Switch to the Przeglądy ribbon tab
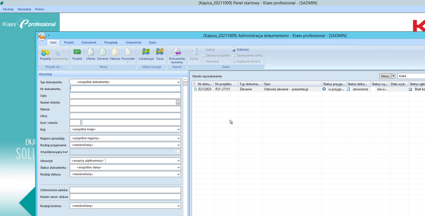 [111, 42]
